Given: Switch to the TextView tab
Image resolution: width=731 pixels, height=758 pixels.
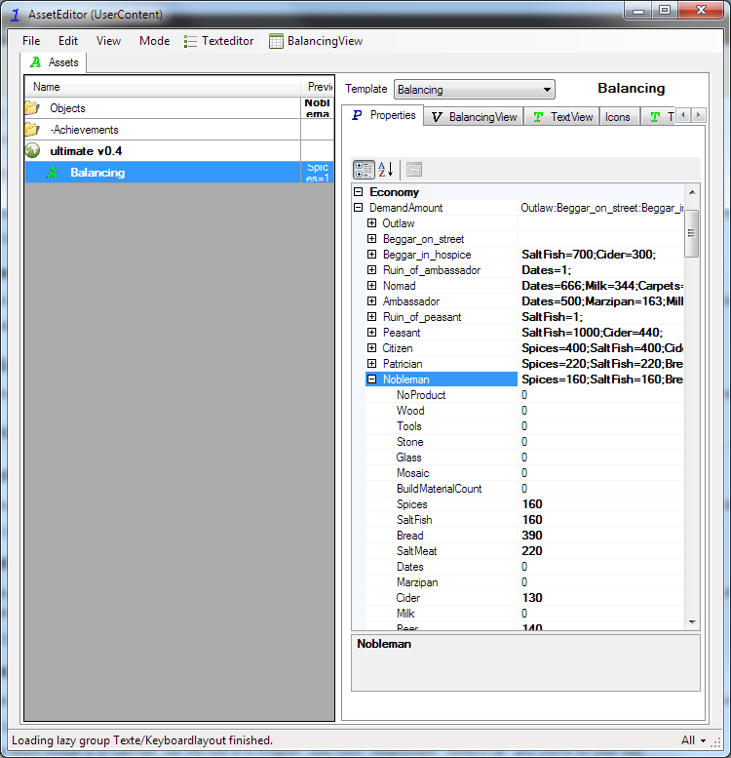Looking at the screenshot, I should click(562, 117).
